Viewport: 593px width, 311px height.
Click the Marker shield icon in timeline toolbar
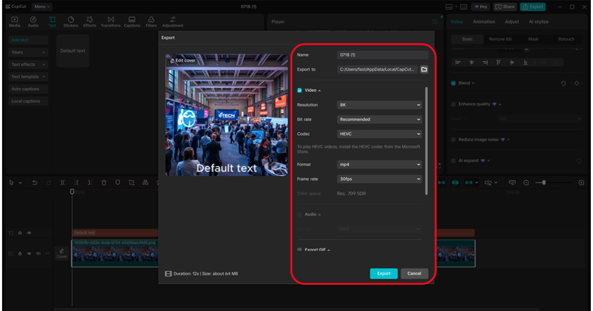[x=118, y=183]
